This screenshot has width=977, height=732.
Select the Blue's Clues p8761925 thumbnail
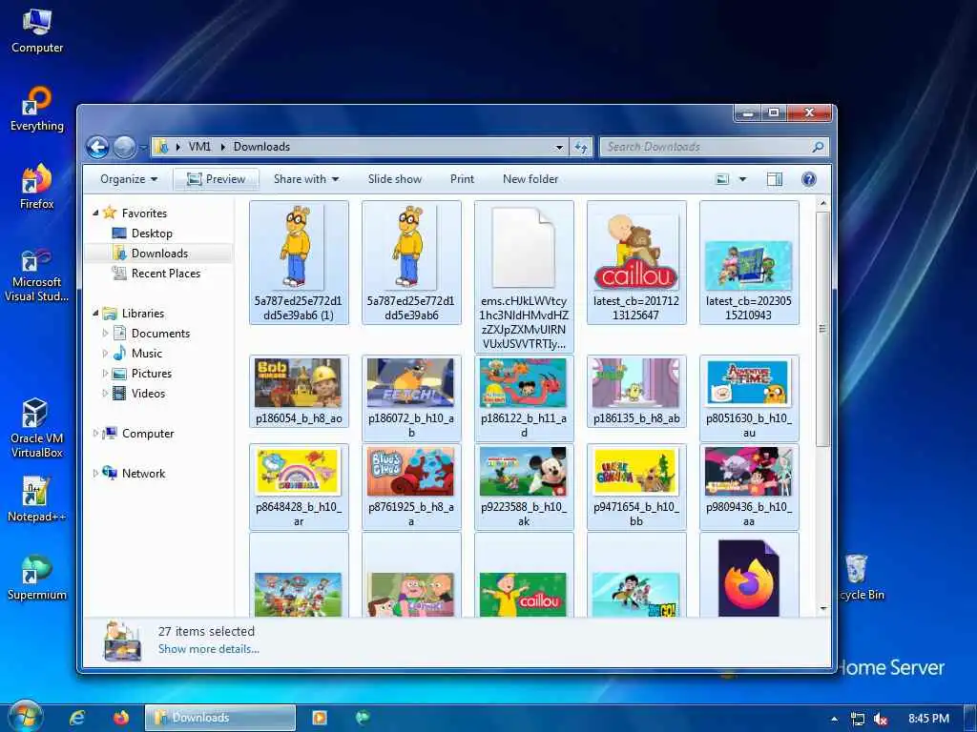click(x=411, y=487)
